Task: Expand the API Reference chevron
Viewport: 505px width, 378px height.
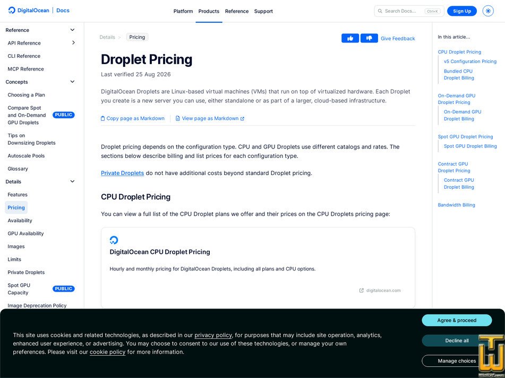Action: point(73,43)
